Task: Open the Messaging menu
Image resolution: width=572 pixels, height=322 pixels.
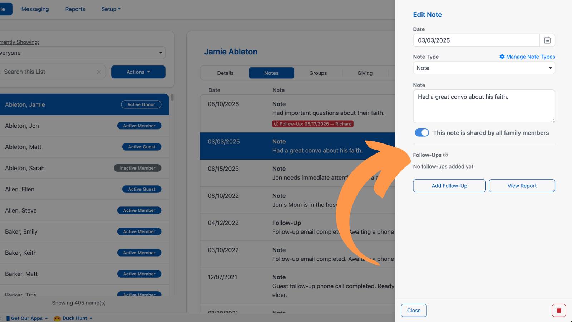Action: [x=35, y=9]
